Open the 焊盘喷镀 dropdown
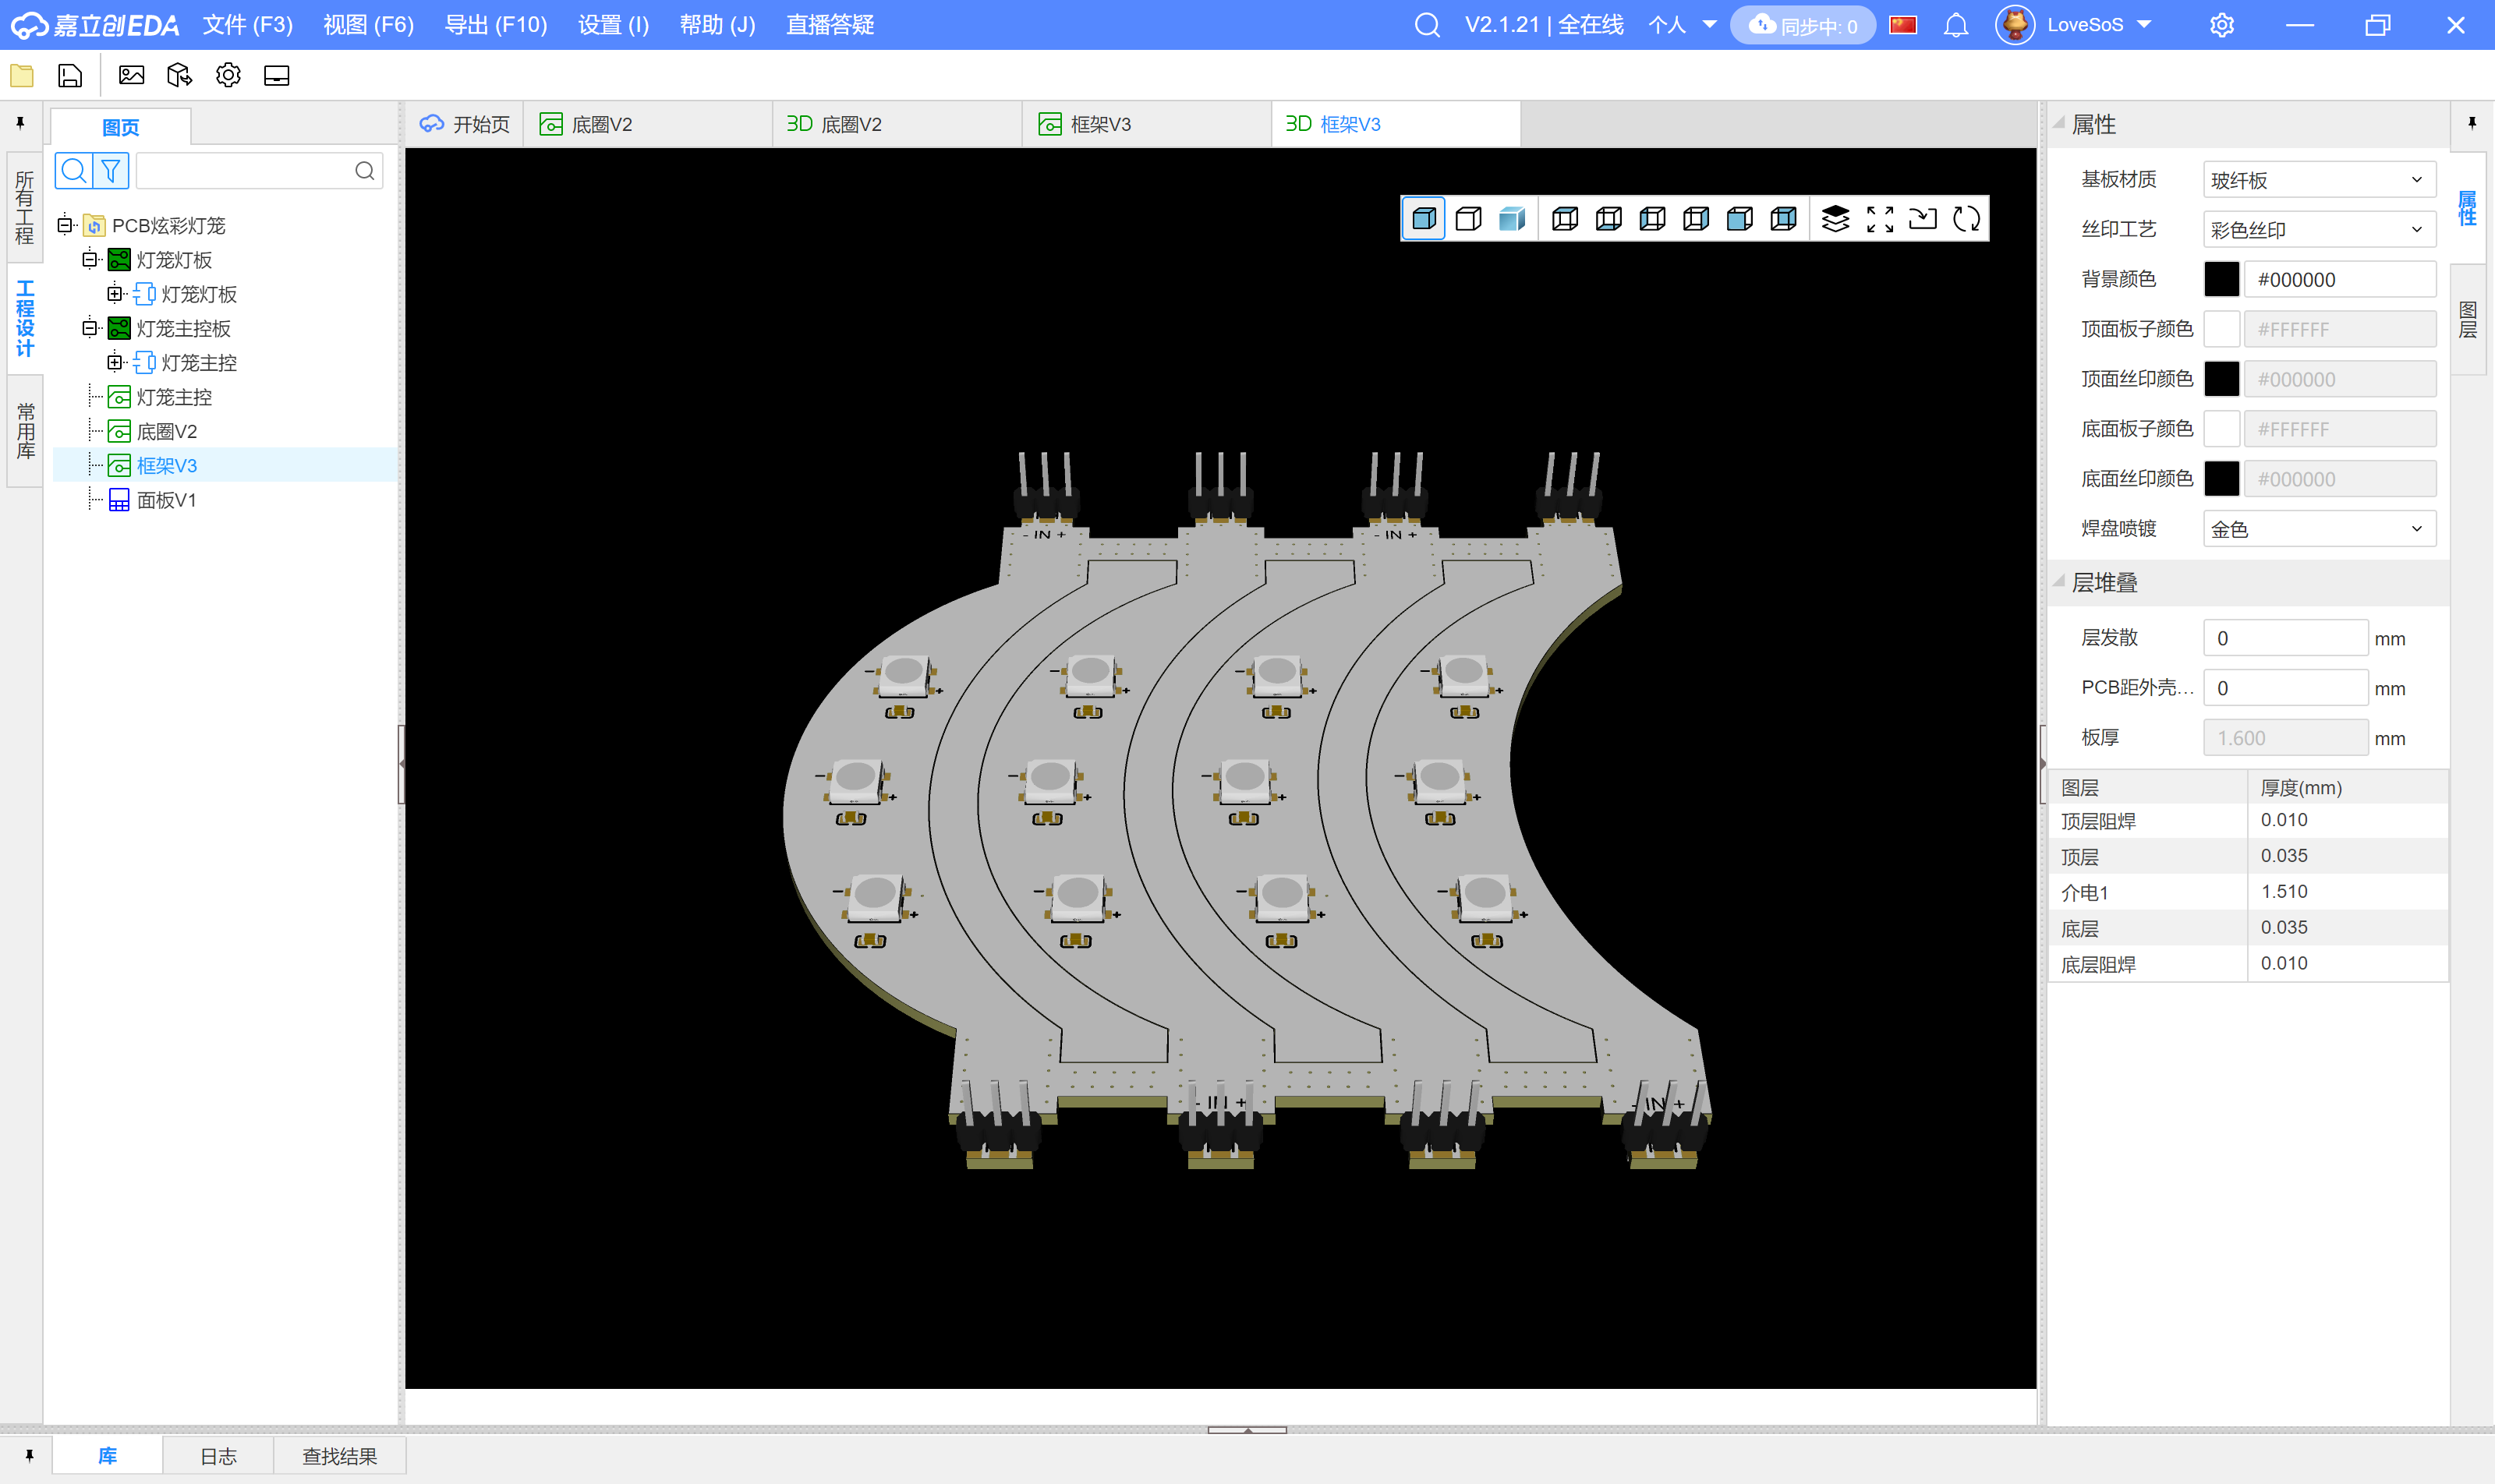This screenshot has height=1484, width=2495. pyautogui.click(x=2318, y=529)
